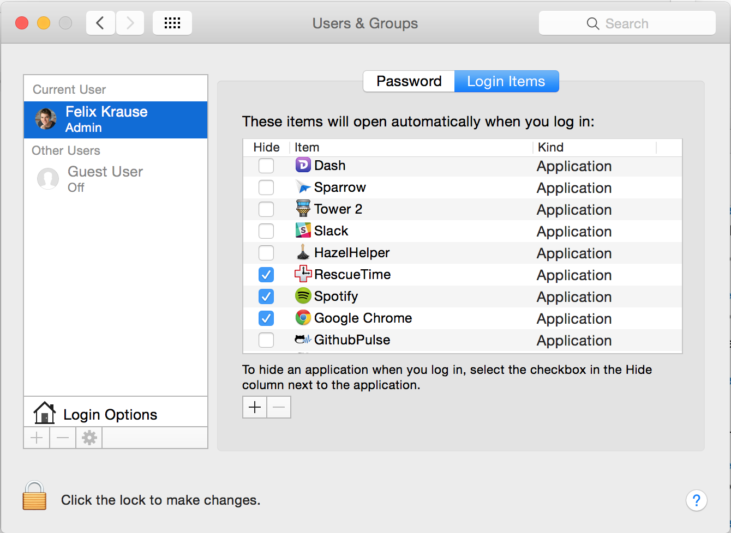Open help with the question mark button
Image resolution: width=731 pixels, height=533 pixels.
[697, 500]
